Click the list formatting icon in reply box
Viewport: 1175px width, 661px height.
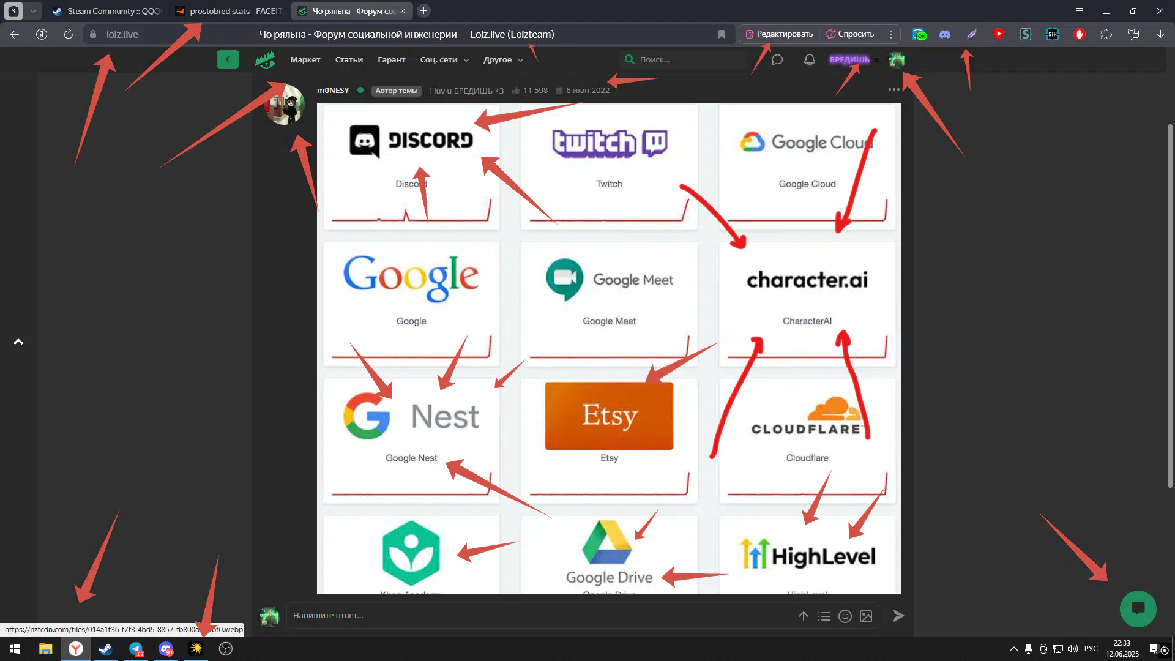pos(824,616)
